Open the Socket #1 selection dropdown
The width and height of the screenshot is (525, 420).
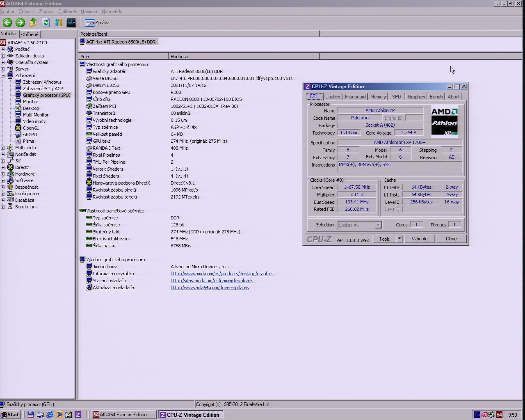(378, 225)
